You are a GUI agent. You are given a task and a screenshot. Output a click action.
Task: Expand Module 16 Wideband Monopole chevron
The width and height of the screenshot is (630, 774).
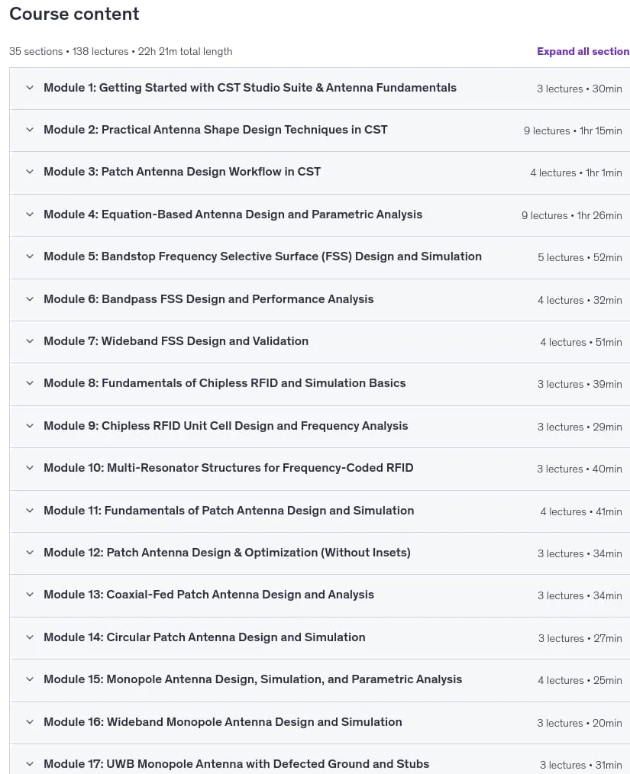point(30,721)
